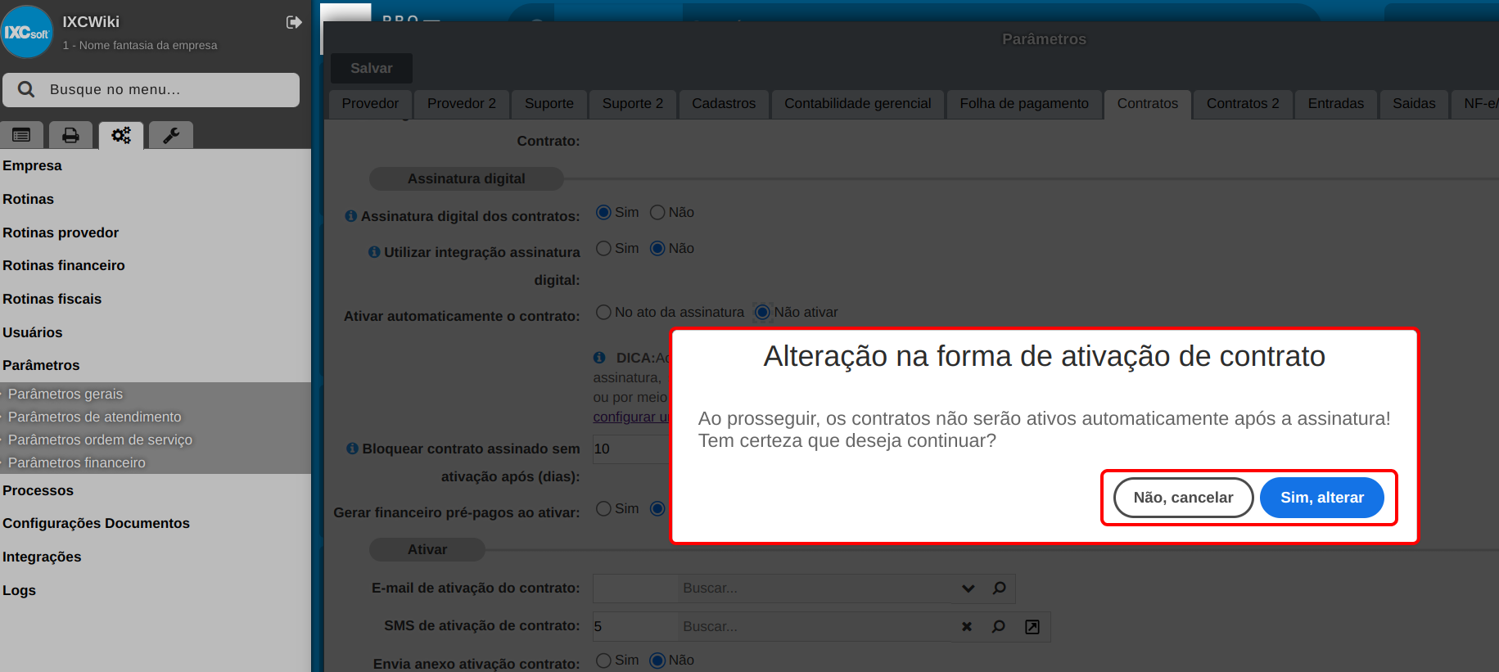1499x672 pixels.
Task: Click the logout icon beside IXCWiki
Action: coord(294,22)
